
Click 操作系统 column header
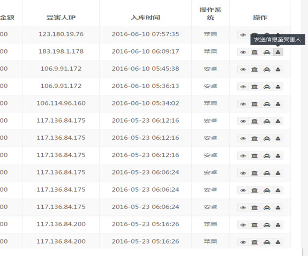pyautogui.click(x=211, y=13)
